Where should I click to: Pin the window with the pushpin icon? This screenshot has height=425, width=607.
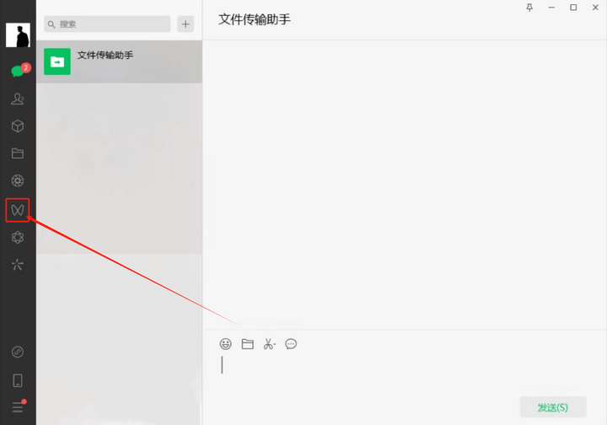(x=529, y=8)
